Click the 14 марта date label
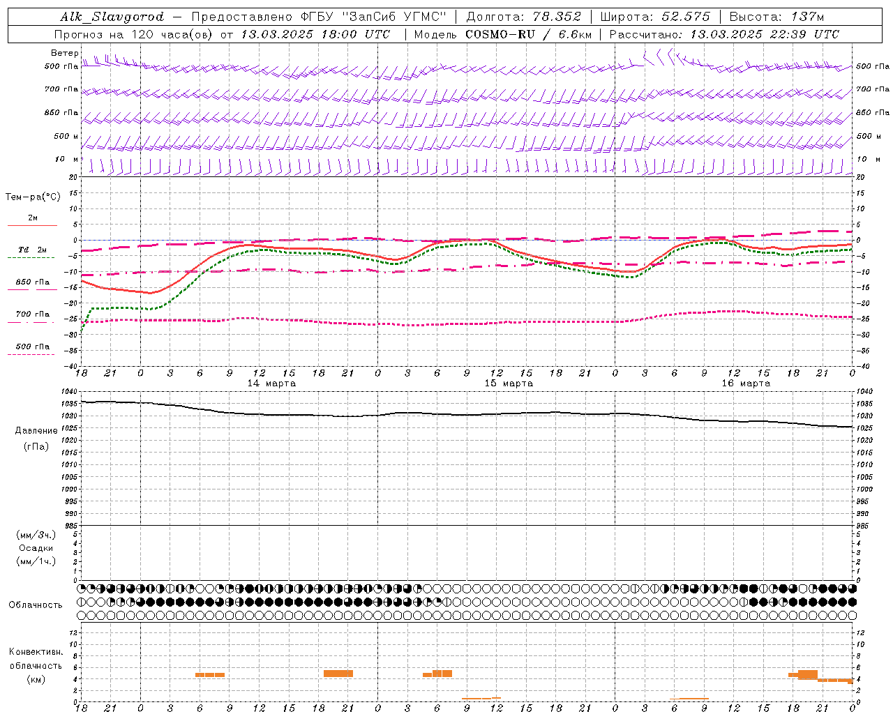 (272, 383)
